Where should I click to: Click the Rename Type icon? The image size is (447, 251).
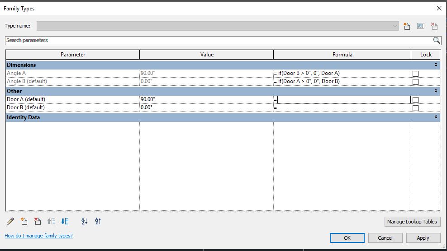(420, 26)
